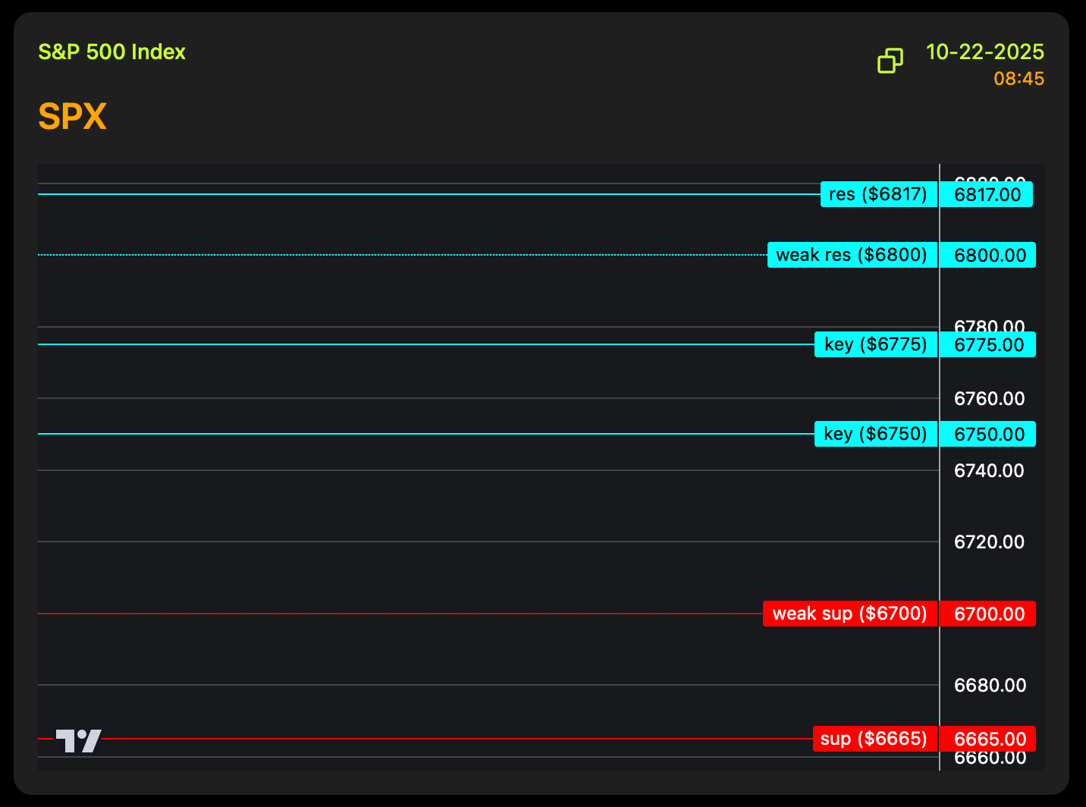
Task: Click the 10-22-2025 date label
Action: [984, 52]
